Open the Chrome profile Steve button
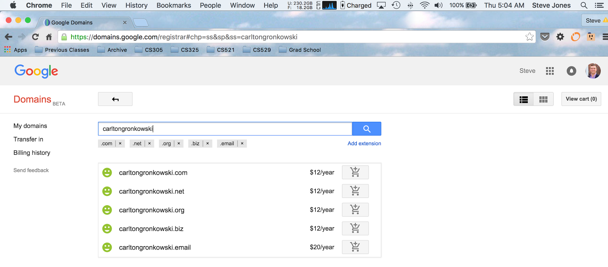 coord(594,20)
